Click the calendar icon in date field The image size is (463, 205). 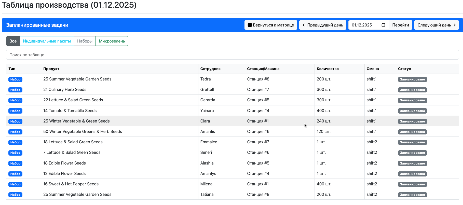(383, 25)
